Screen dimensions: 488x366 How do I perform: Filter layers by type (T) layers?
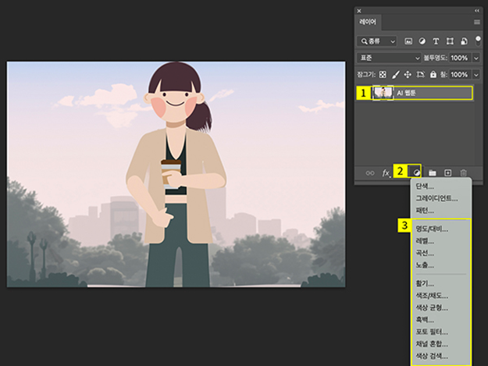click(x=436, y=41)
